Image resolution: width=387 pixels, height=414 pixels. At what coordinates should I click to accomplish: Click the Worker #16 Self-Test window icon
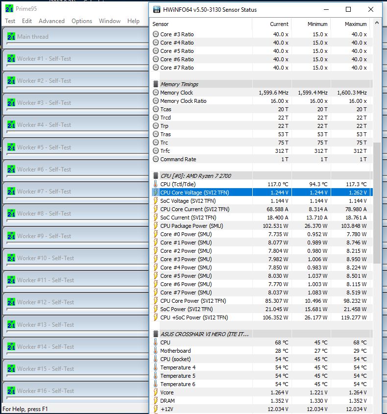pyautogui.click(x=11, y=391)
